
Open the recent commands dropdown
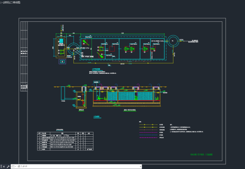[x=14, y=167]
